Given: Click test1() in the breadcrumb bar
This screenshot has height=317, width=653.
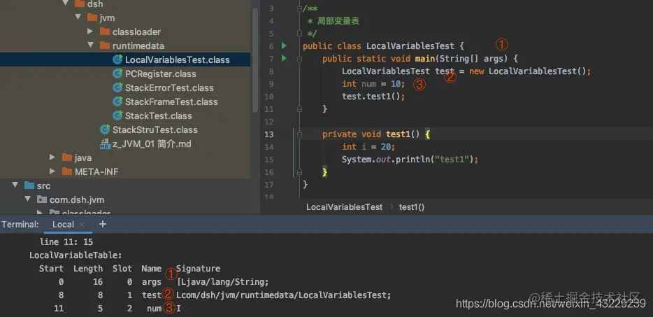Looking at the screenshot, I should click(x=412, y=207).
